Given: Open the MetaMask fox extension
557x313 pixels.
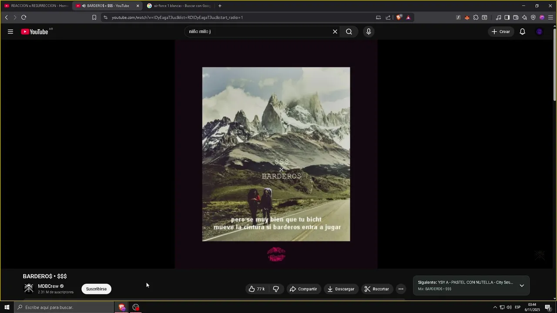Looking at the screenshot, I should [x=467, y=17].
